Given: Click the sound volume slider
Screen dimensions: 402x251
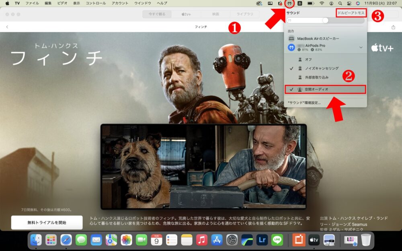Looking at the screenshot, I should click(325, 20).
